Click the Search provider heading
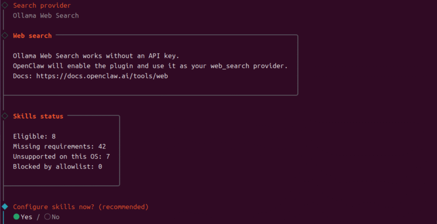 (42, 6)
